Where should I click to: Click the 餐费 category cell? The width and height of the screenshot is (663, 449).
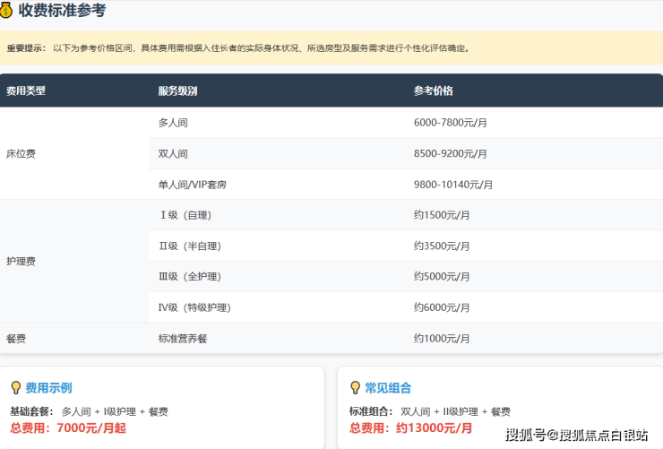pyautogui.click(x=16, y=339)
